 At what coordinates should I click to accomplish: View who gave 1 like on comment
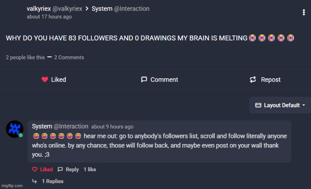pyautogui.click(x=90, y=169)
